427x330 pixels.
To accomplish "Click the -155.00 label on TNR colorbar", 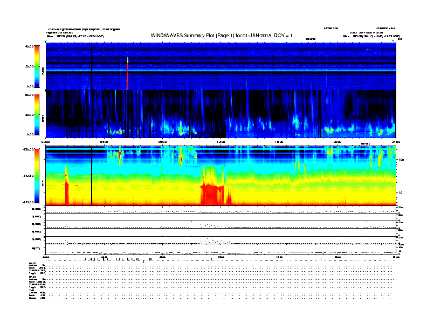I will (28, 202).
